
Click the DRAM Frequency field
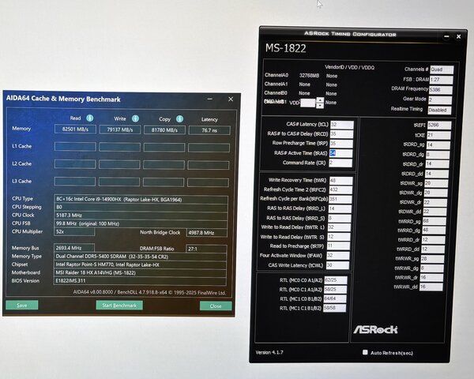point(441,90)
